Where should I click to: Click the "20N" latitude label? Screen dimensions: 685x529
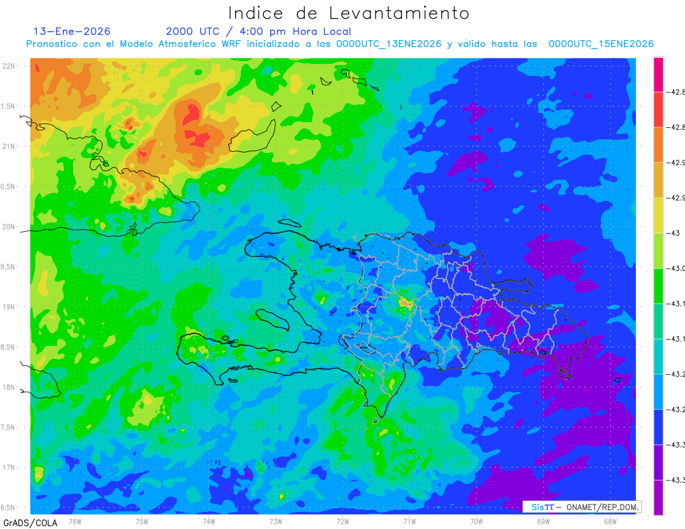(x=10, y=227)
